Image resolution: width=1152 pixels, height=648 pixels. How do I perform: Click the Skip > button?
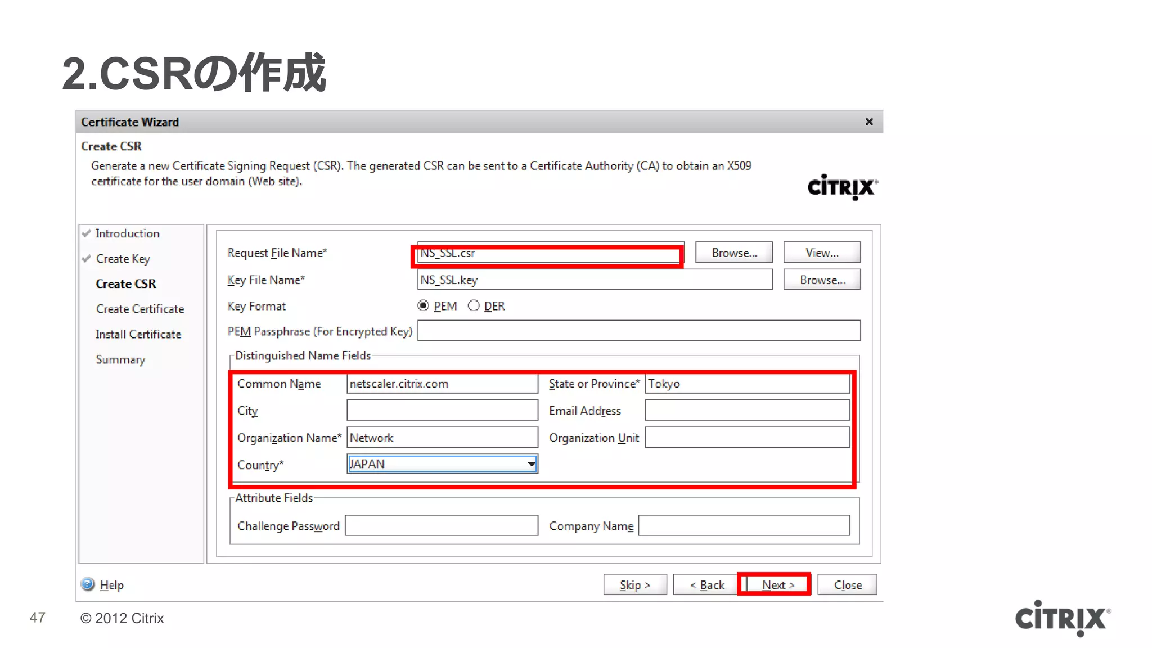(635, 584)
